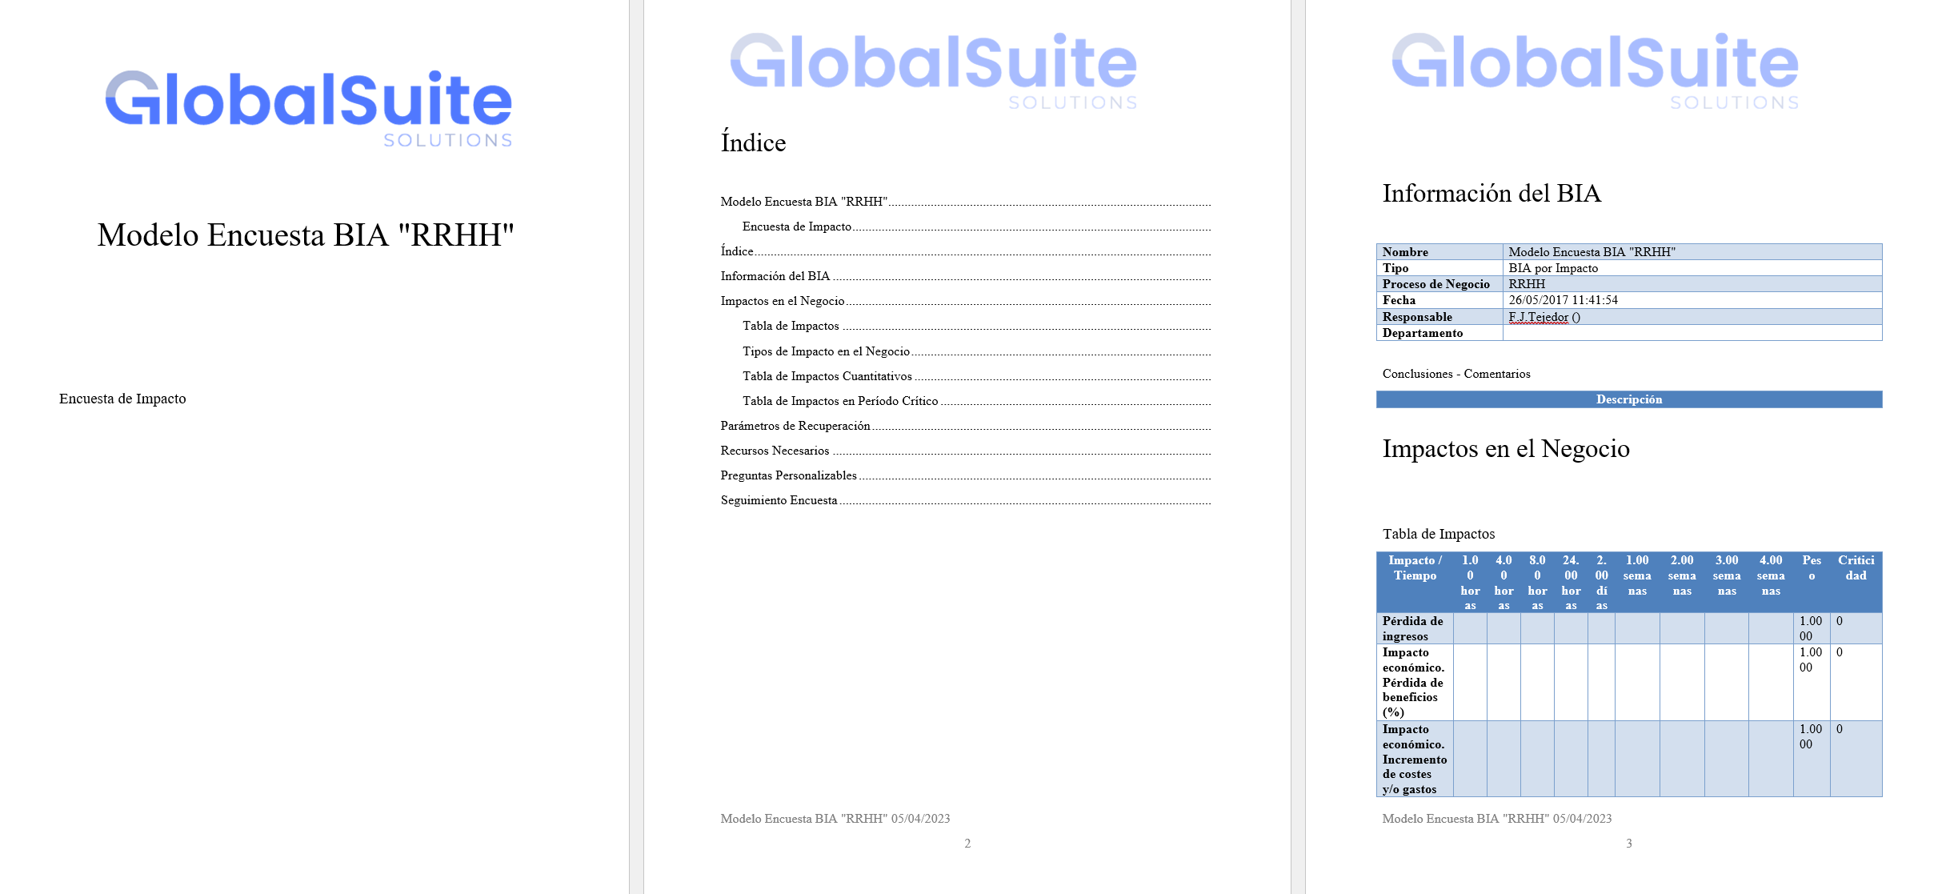Screen dimensions: 1938x894
Task: Open index entry 'Índice'
Action: tap(965, 251)
